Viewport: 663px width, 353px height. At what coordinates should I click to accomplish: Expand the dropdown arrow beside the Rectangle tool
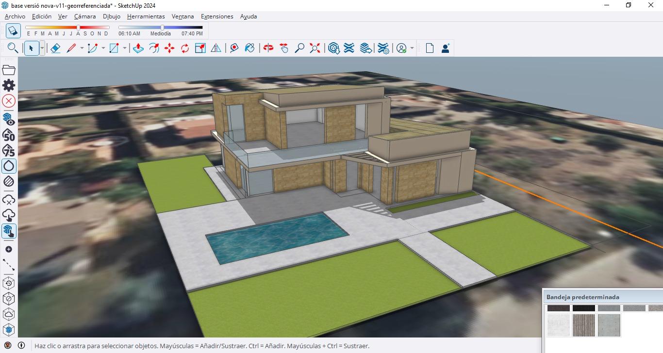[x=125, y=48]
